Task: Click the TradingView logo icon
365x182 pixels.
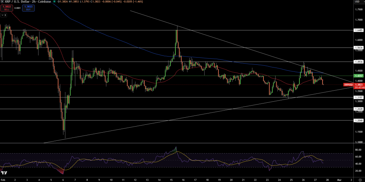Action: (4, 173)
